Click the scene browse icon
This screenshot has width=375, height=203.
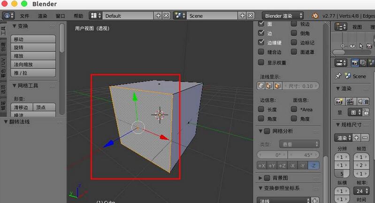tap(180, 16)
